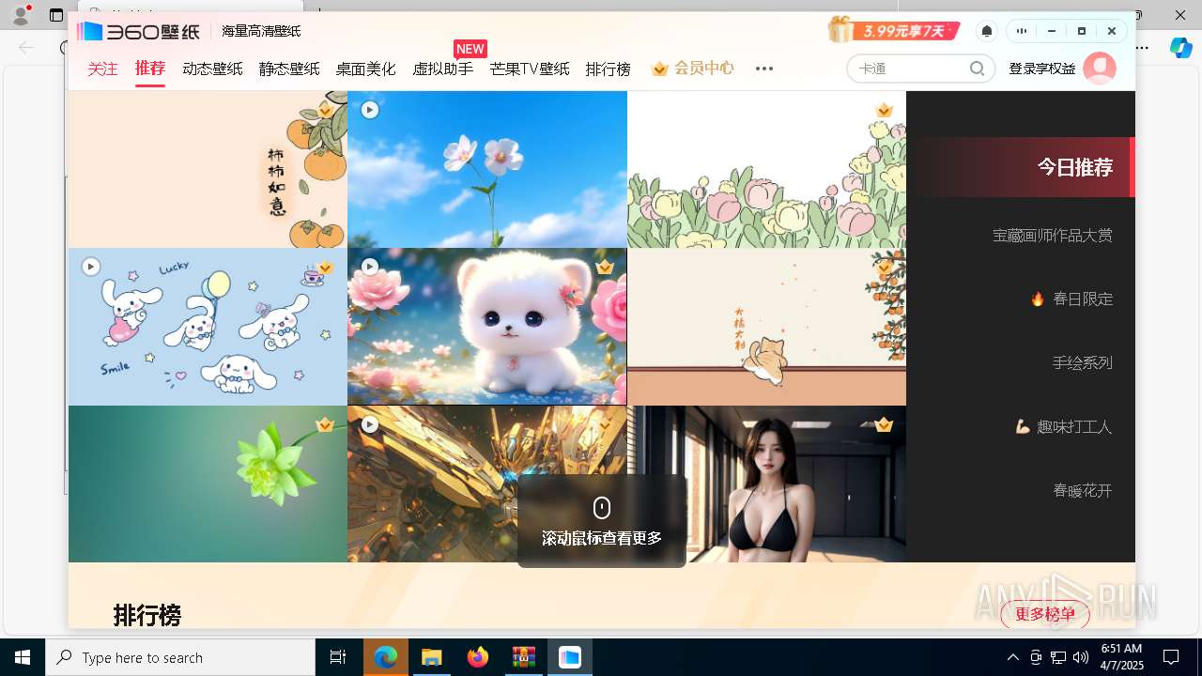Open Task View on taskbar
1202x676 pixels.
pos(338,657)
